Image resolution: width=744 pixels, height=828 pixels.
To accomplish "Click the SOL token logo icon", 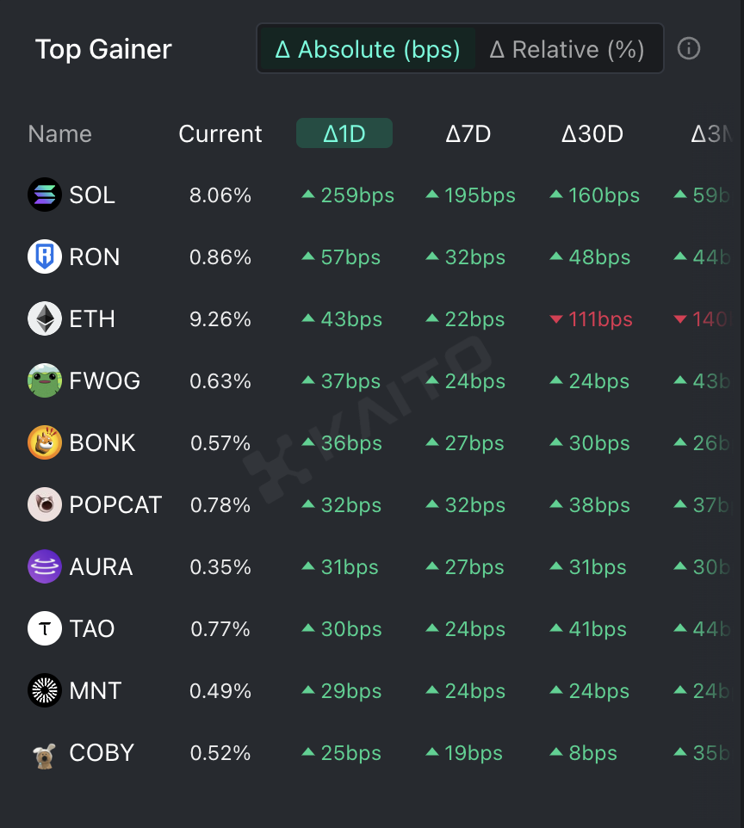I will tap(45, 195).
